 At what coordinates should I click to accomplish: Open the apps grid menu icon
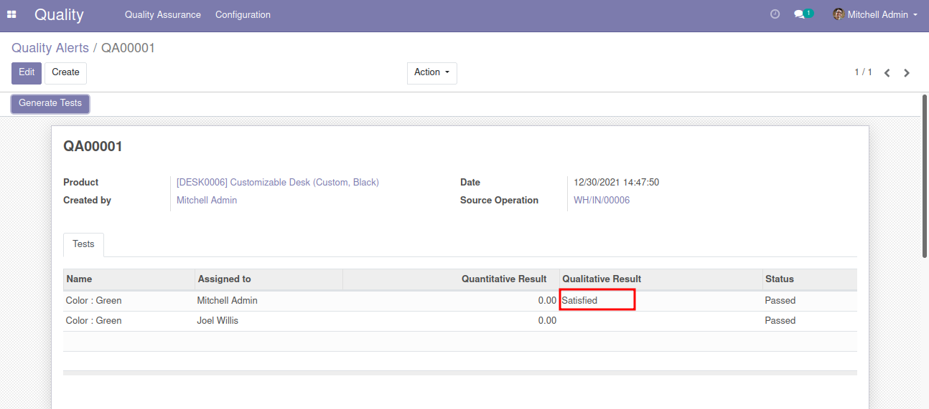click(11, 14)
